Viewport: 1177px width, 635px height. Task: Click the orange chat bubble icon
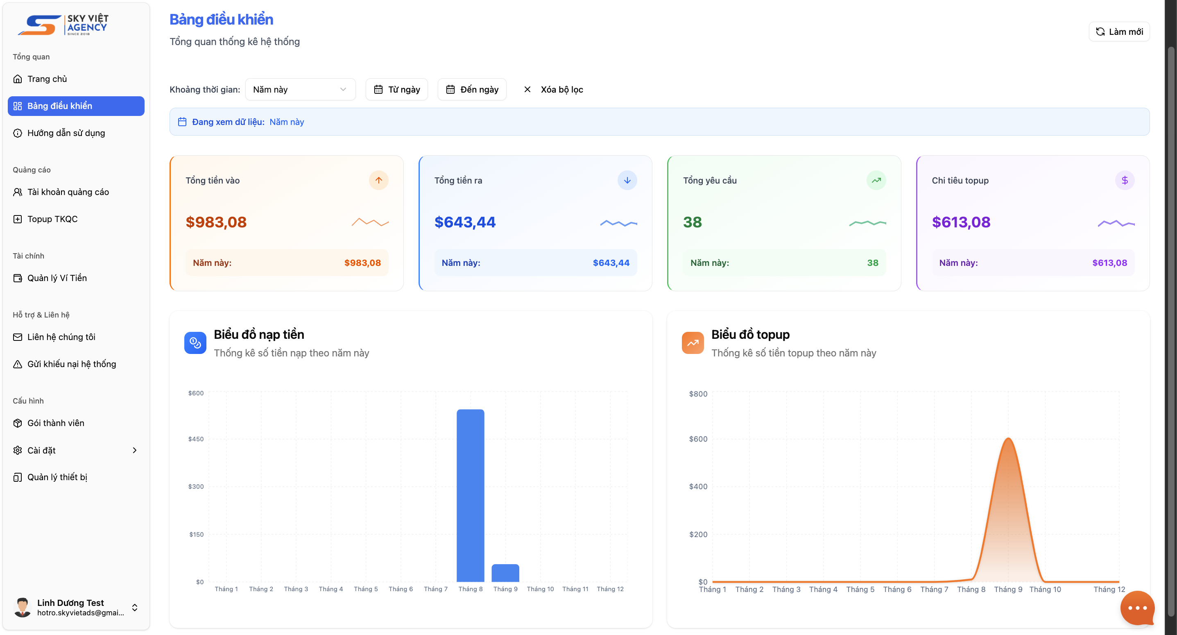click(1137, 607)
